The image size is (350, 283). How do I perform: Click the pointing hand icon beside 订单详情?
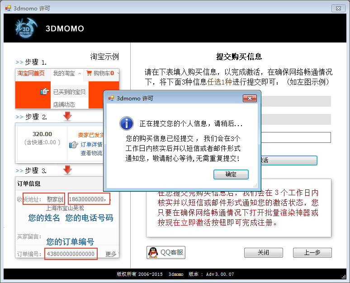point(73,145)
